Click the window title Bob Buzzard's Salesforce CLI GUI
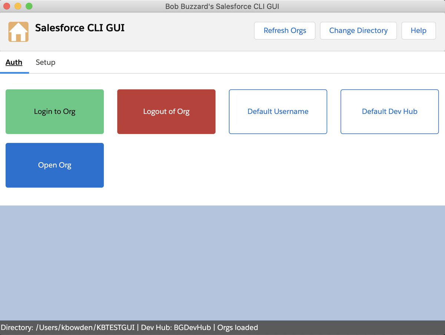The height and width of the screenshot is (335, 445). [222, 6]
